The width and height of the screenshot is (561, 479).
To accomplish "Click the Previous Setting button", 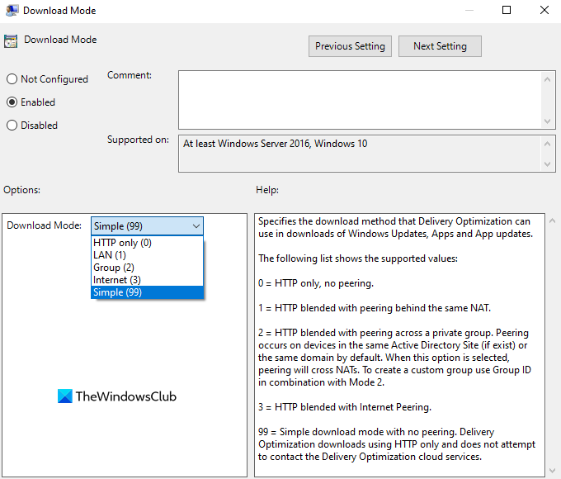I will pos(350,46).
